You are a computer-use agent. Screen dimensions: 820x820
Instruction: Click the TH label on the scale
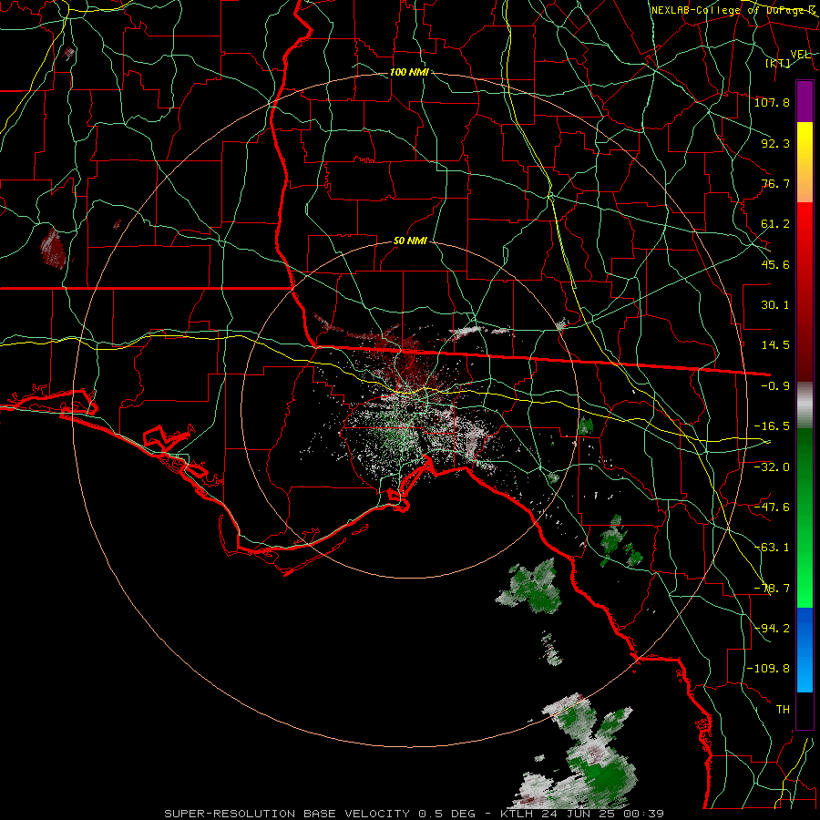pos(783,709)
